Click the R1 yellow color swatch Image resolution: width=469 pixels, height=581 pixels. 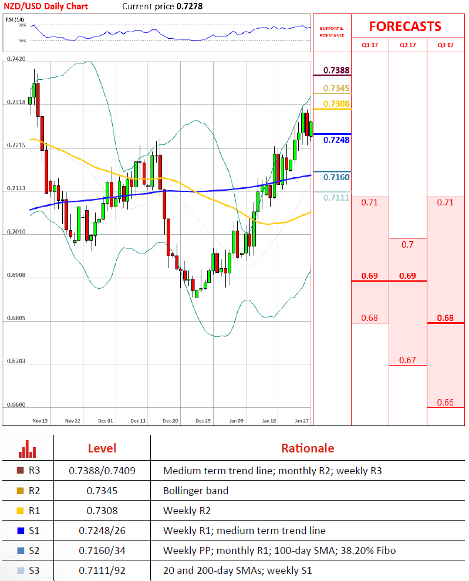tap(21, 511)
